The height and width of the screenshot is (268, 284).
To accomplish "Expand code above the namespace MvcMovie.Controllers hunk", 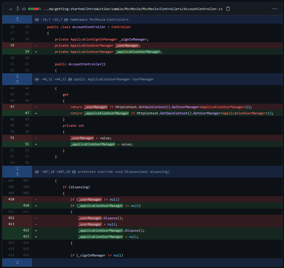I will (17, 19).
